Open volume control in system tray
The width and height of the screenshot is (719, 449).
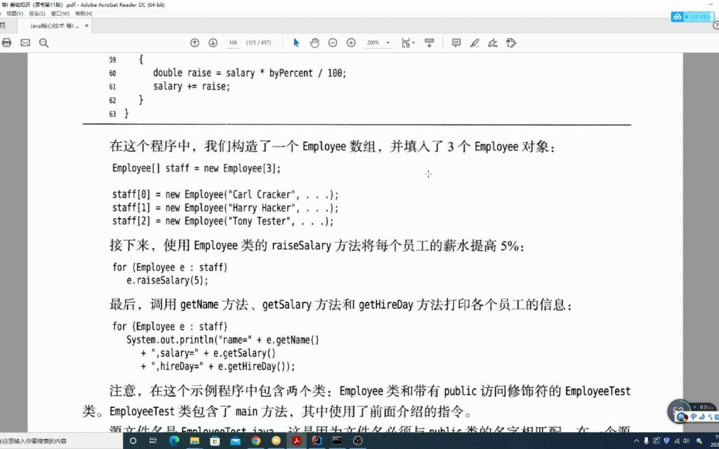coord(686,441)
